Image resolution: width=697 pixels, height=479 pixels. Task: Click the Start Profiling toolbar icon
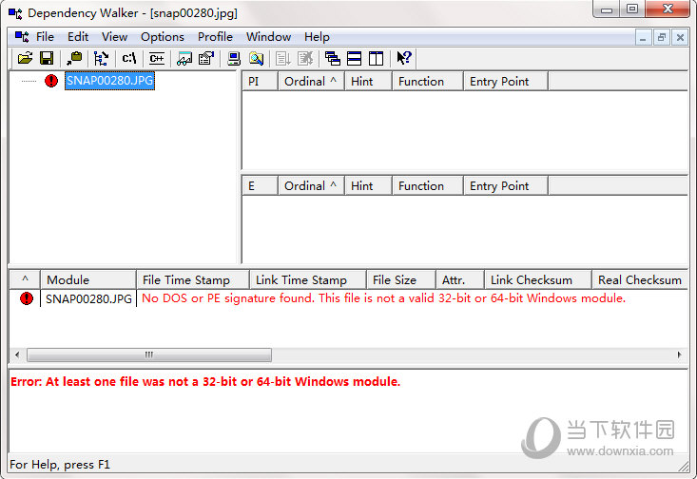click(x=283, y=58)
